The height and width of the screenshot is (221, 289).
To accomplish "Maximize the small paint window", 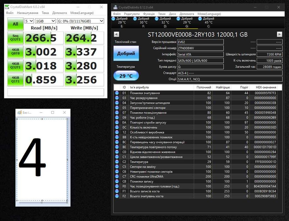I will pos(53,113).
